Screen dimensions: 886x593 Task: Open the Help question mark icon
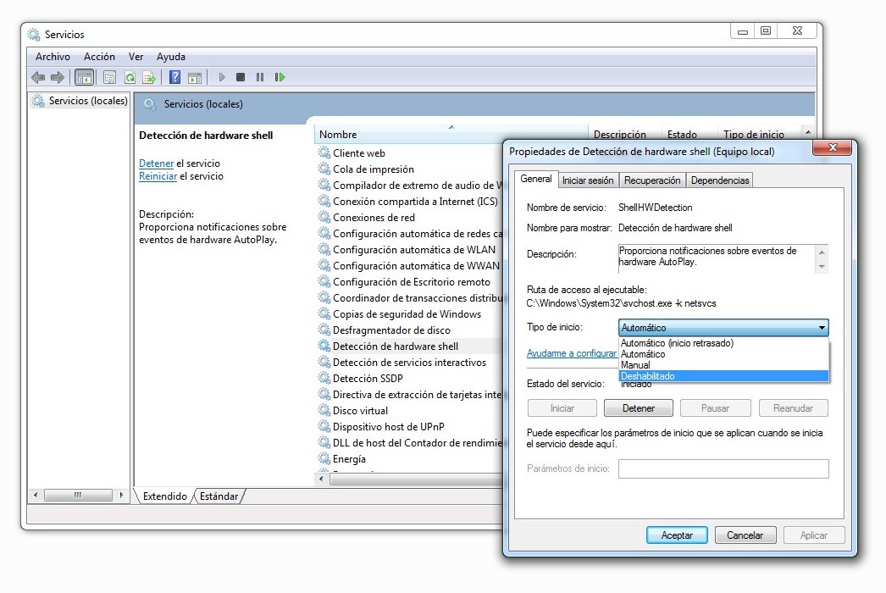coord(175,77)
